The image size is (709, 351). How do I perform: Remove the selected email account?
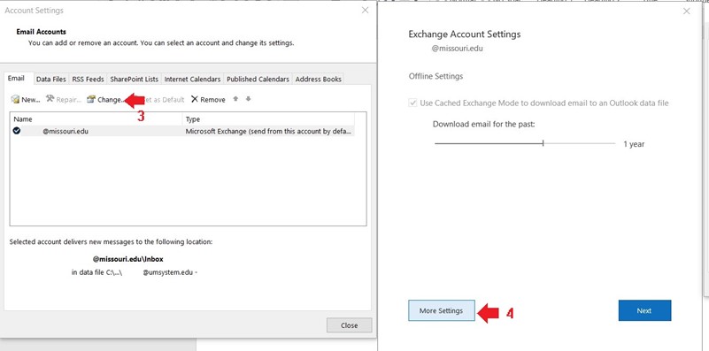[208, 99]
